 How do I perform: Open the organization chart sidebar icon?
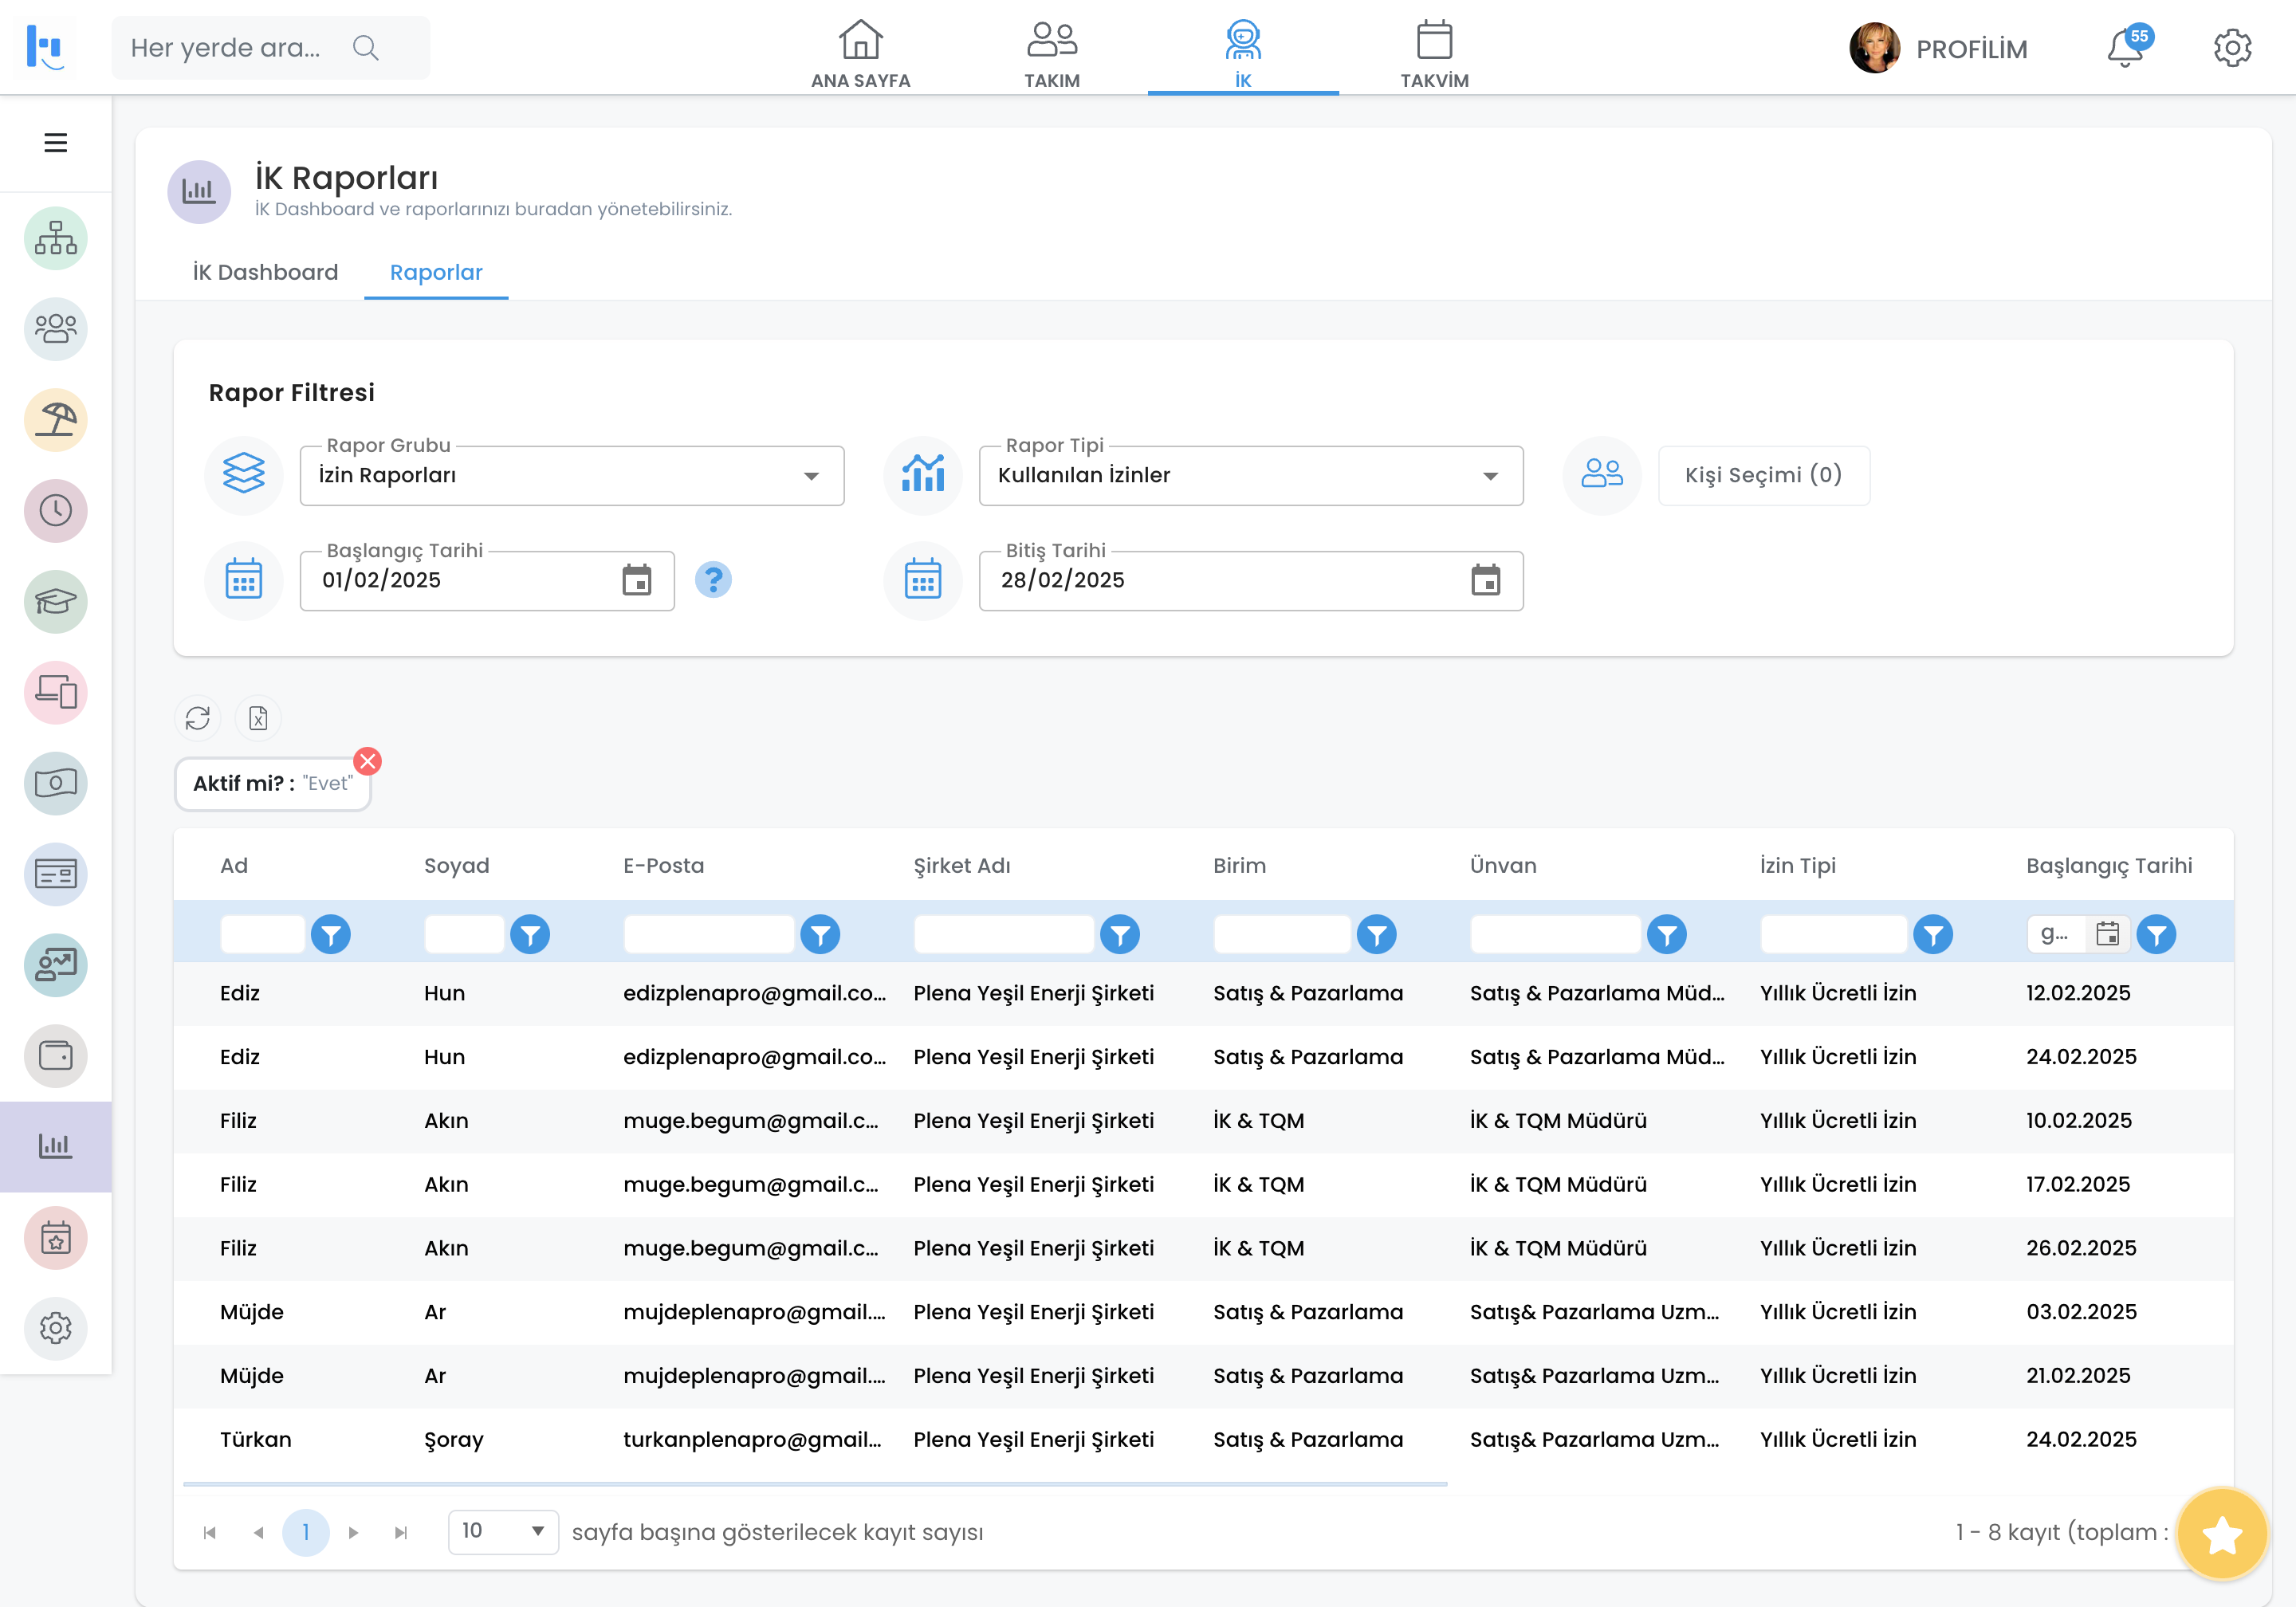pos(55,238)
